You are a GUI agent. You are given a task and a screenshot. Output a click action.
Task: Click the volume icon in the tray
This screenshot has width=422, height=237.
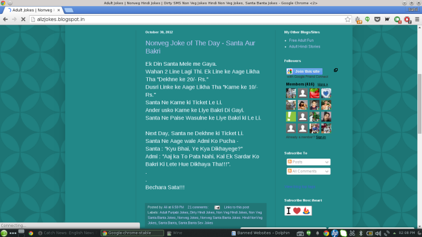click(x=378, y=233)
